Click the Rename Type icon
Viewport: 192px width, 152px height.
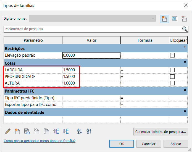tap(174, 19)
